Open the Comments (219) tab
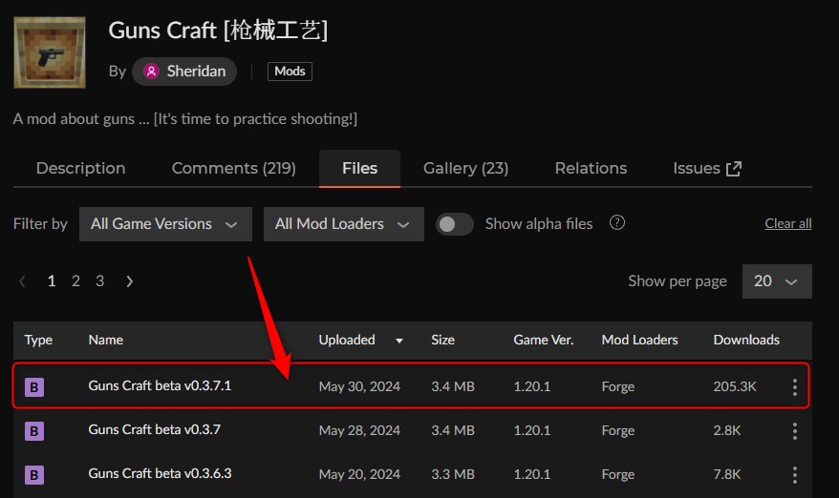The width and height of the screenshot is (839, 498). 234,168
